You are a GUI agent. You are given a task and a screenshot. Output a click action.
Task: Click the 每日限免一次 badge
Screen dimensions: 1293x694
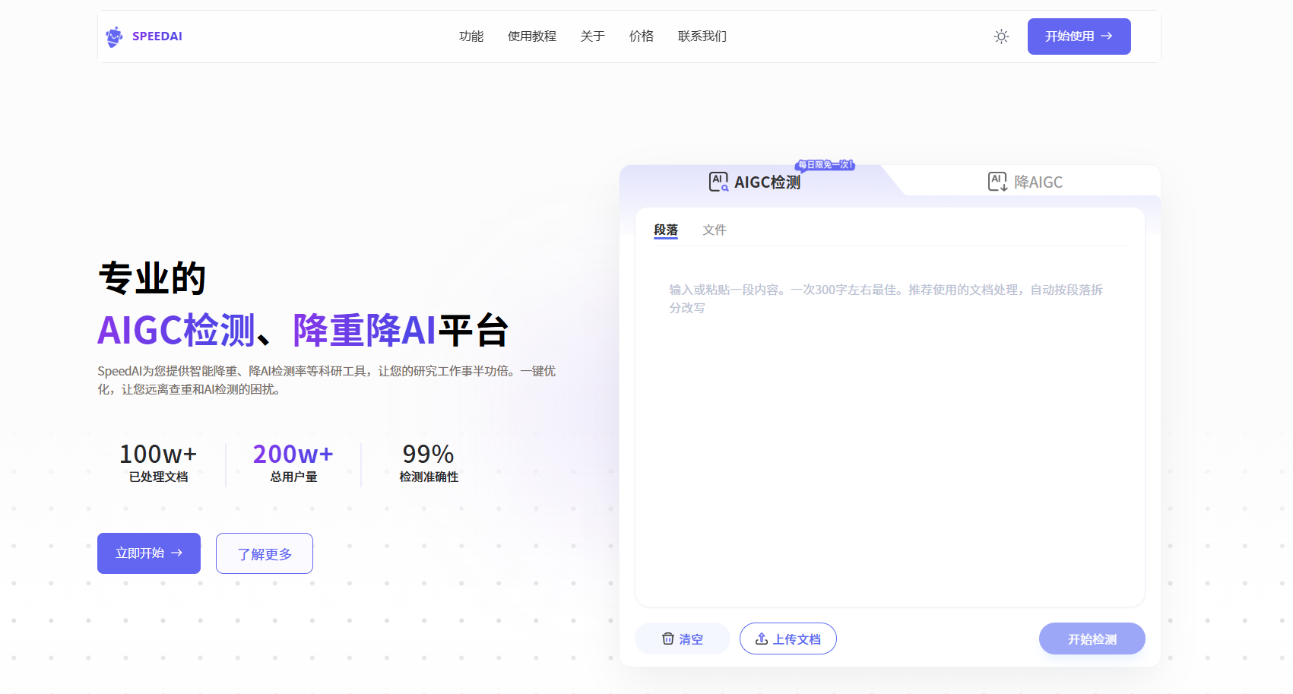[825, 165]
